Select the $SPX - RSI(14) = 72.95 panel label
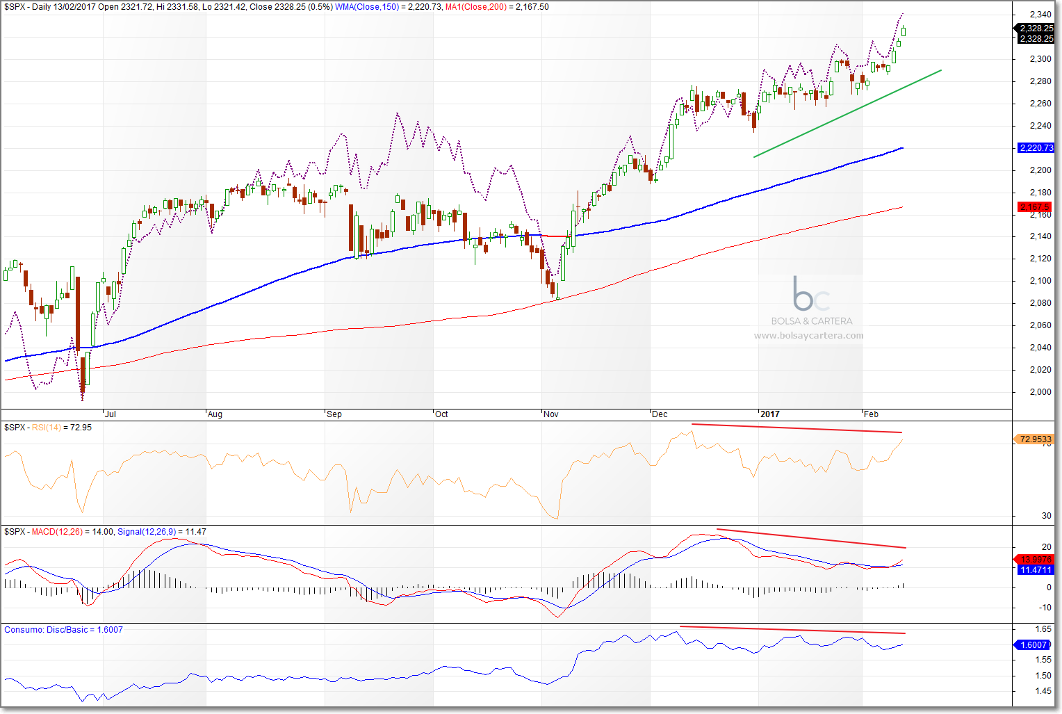The height and width of the screenshot is (714, 1062). click(48, 428)
